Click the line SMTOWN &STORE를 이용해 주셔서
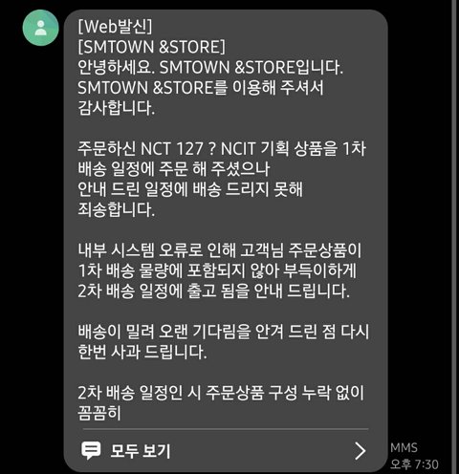This screenshot has width=459, height=474. click(x=201, y=88)
